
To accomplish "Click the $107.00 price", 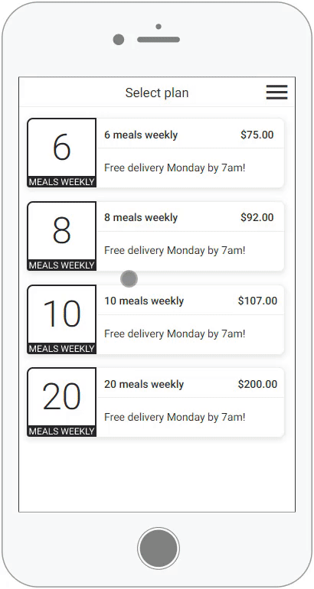I will [257, 301].
